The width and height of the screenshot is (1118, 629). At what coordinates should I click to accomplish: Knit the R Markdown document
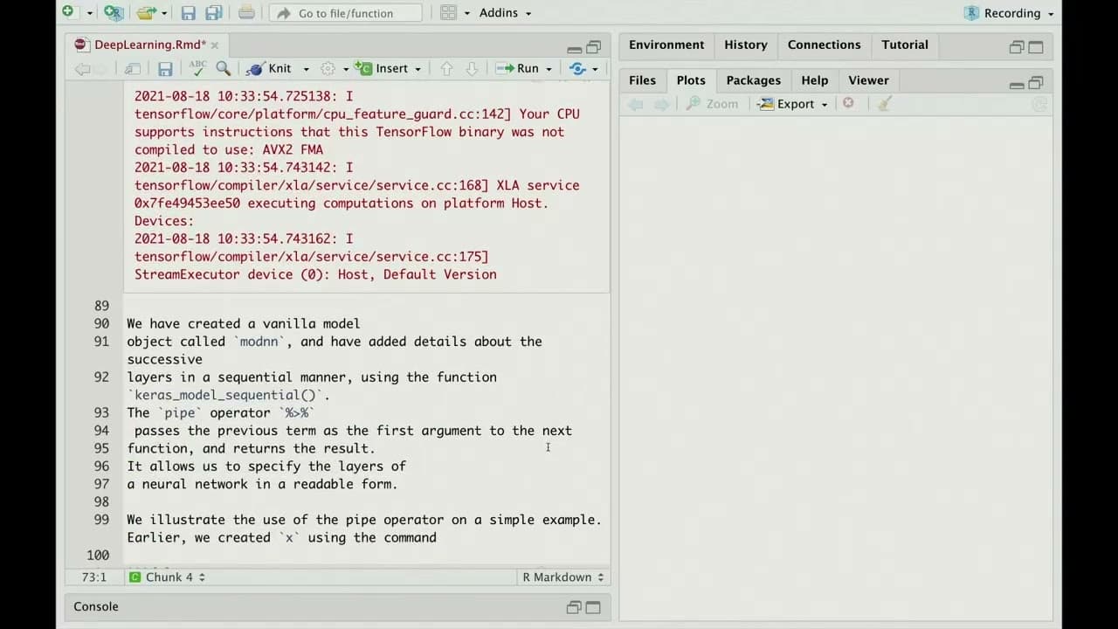pos(269,68)
